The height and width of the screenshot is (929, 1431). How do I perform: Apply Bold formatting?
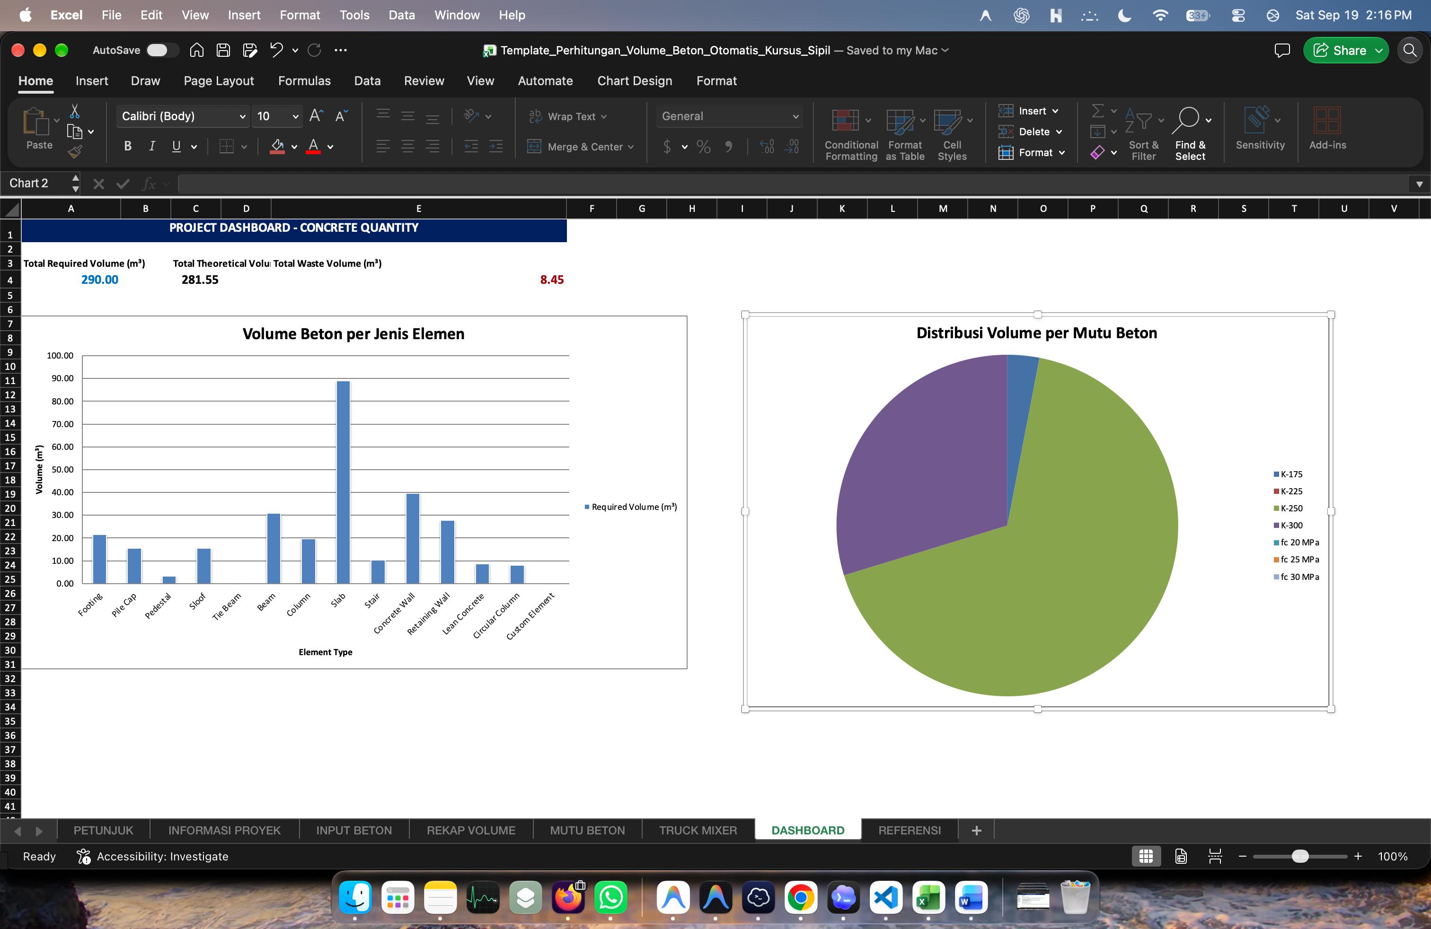pos(127,146)
